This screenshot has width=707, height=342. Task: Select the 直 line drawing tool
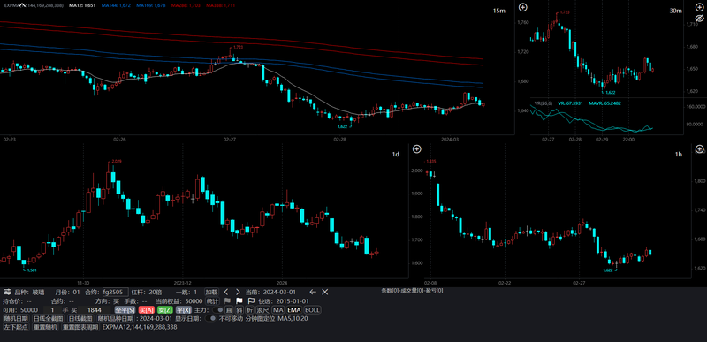(x=229, y=310)
